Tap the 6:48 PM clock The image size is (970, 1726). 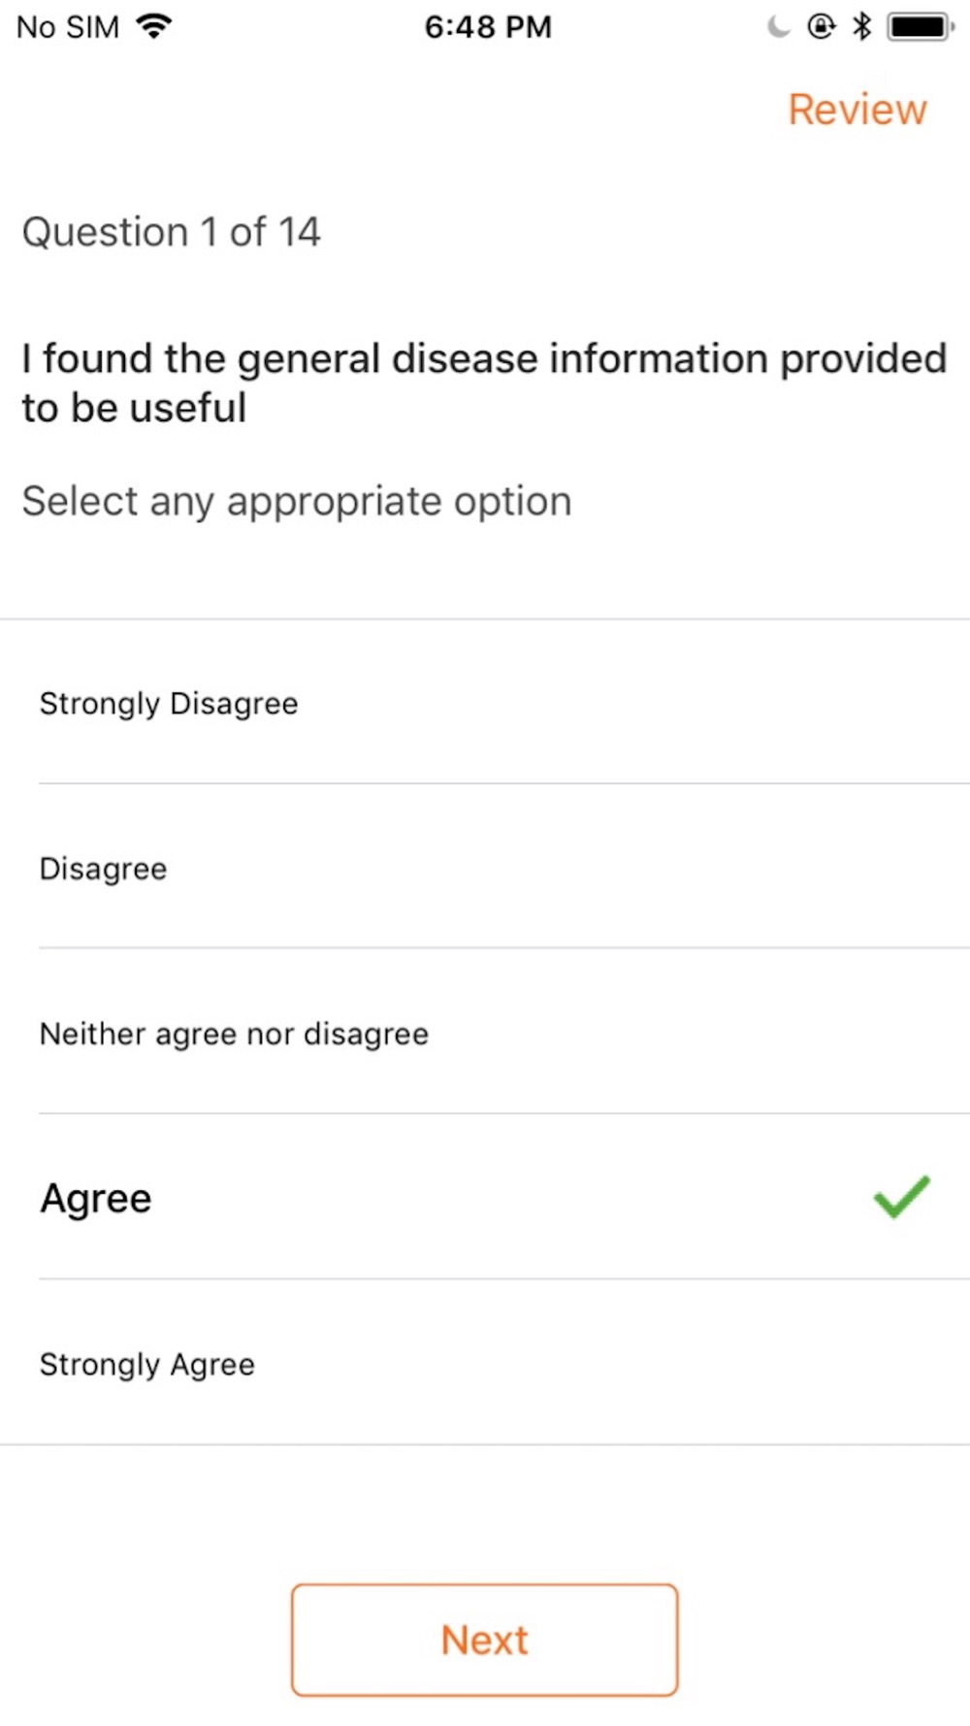tap(488, 26)
